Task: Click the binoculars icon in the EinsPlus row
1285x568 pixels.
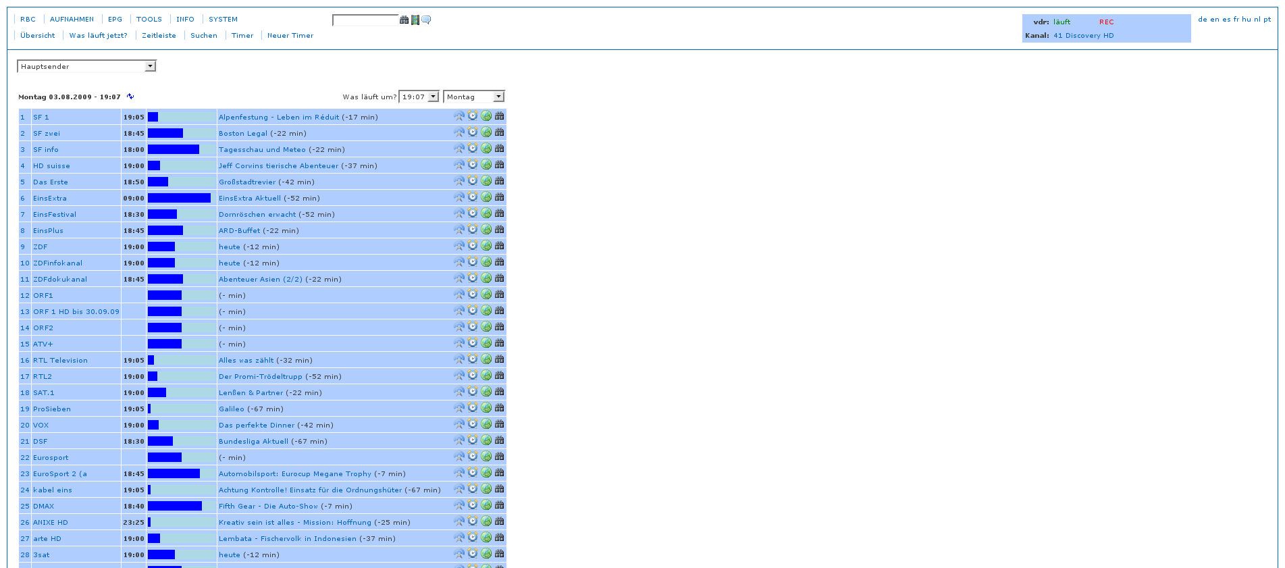Action: pyautogui.click(x=500, y=230)
